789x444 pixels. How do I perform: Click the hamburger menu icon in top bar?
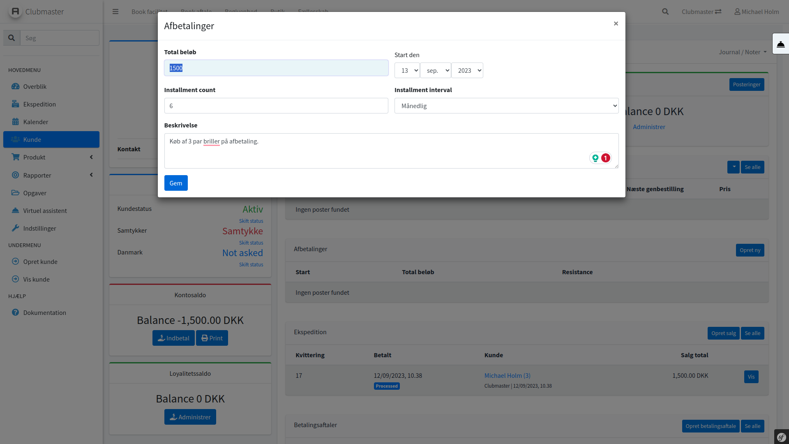(115, 12)
